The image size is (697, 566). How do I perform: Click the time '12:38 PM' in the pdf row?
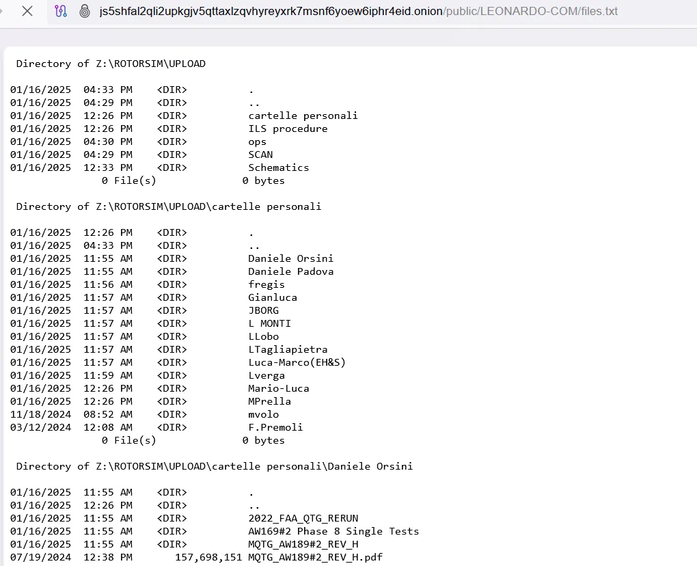pyautogui.click(x=108, y=557)
